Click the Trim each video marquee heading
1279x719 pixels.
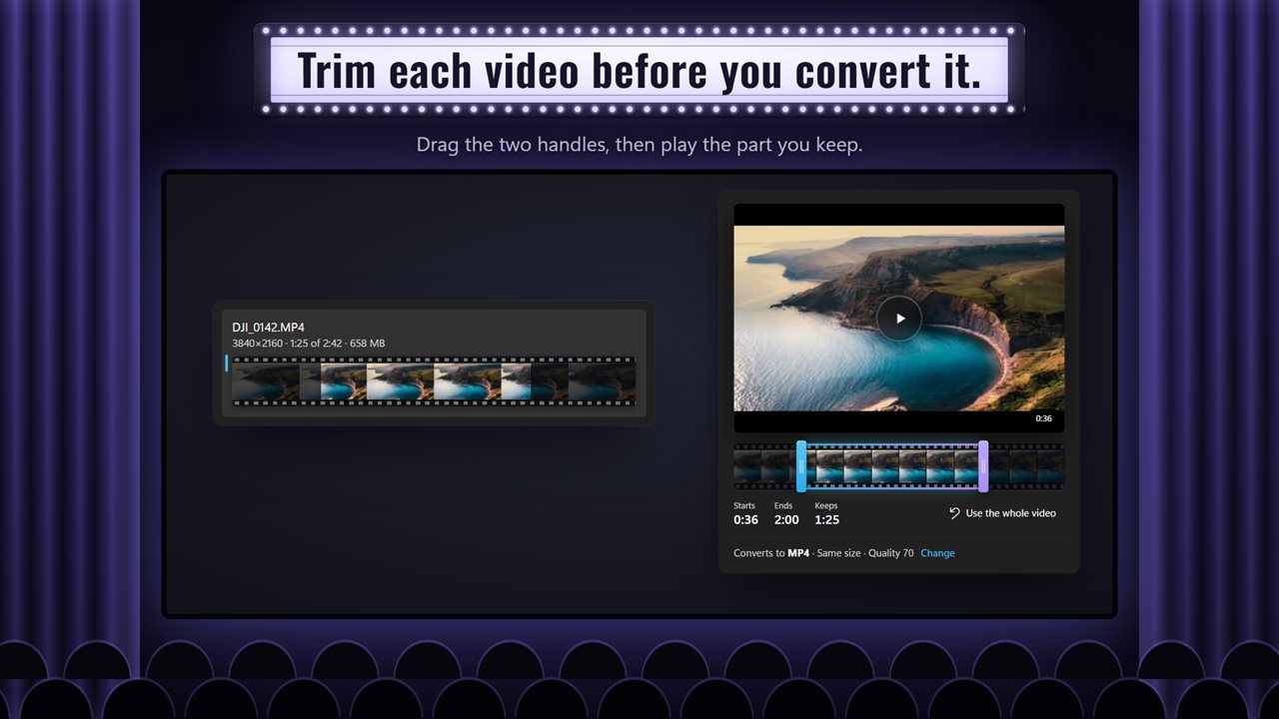point(639,70)
